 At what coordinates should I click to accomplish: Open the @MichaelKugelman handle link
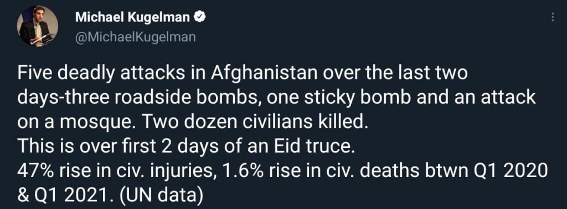(x=135, y=37)
